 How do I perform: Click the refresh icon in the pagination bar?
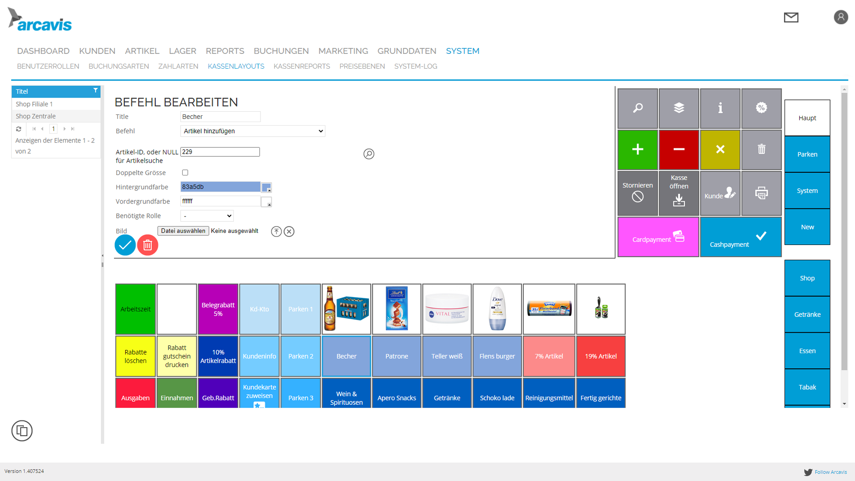click(x=19, y=129)
